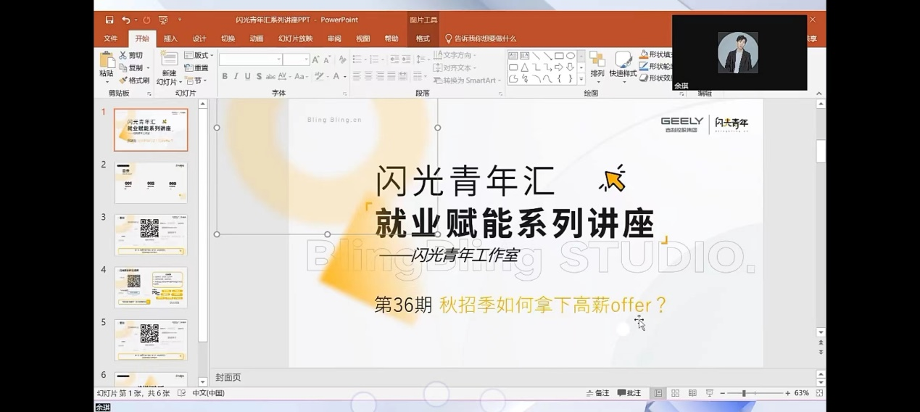Open the 排列 arrange menu
The height and width of the screenshot is (412, 920).
tap(597, 65)
